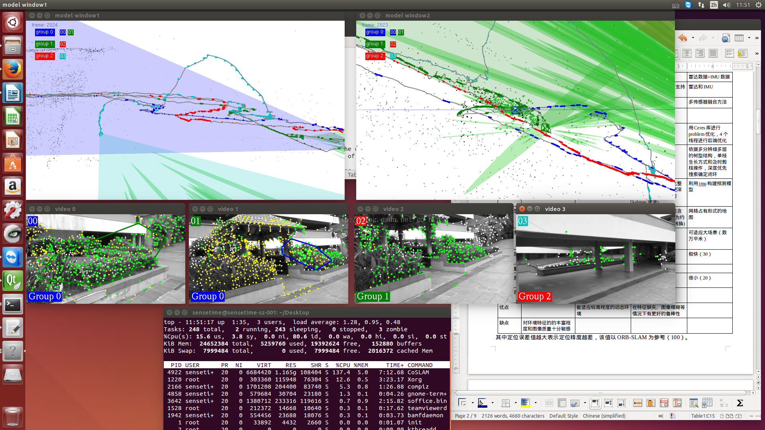Click the Insert Column icon
This screenshot has width=765, height=430.
(x=651, y=403)
